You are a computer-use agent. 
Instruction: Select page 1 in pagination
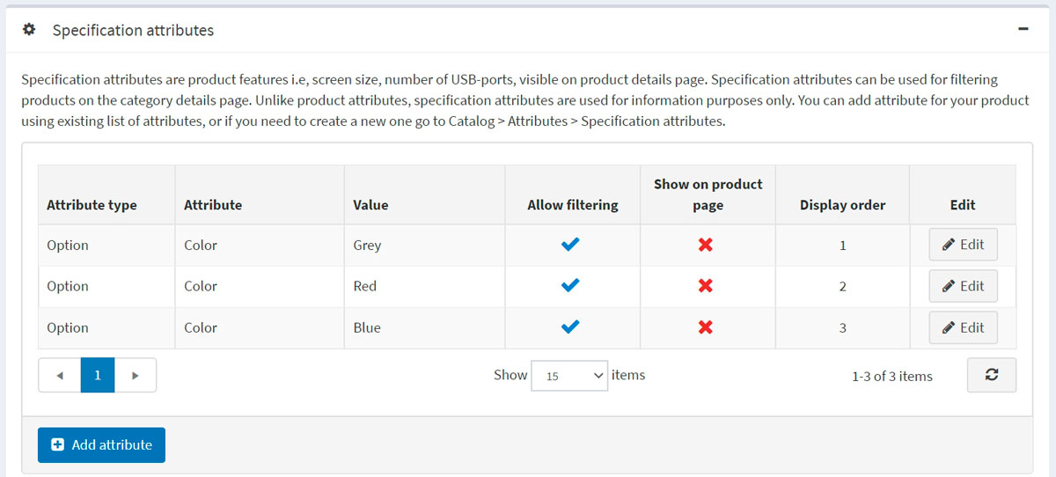point(98,375)
